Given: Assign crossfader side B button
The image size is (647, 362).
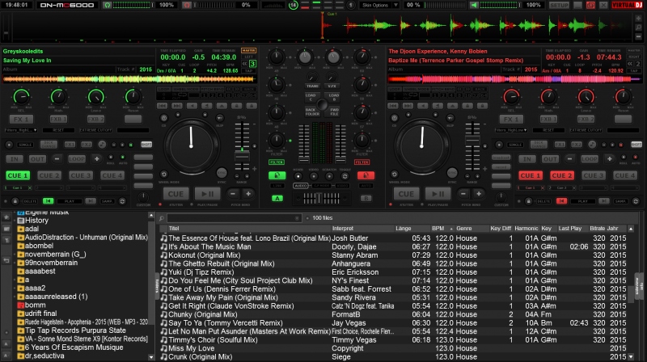Looking at the screenshot, I should pos(366,198).
